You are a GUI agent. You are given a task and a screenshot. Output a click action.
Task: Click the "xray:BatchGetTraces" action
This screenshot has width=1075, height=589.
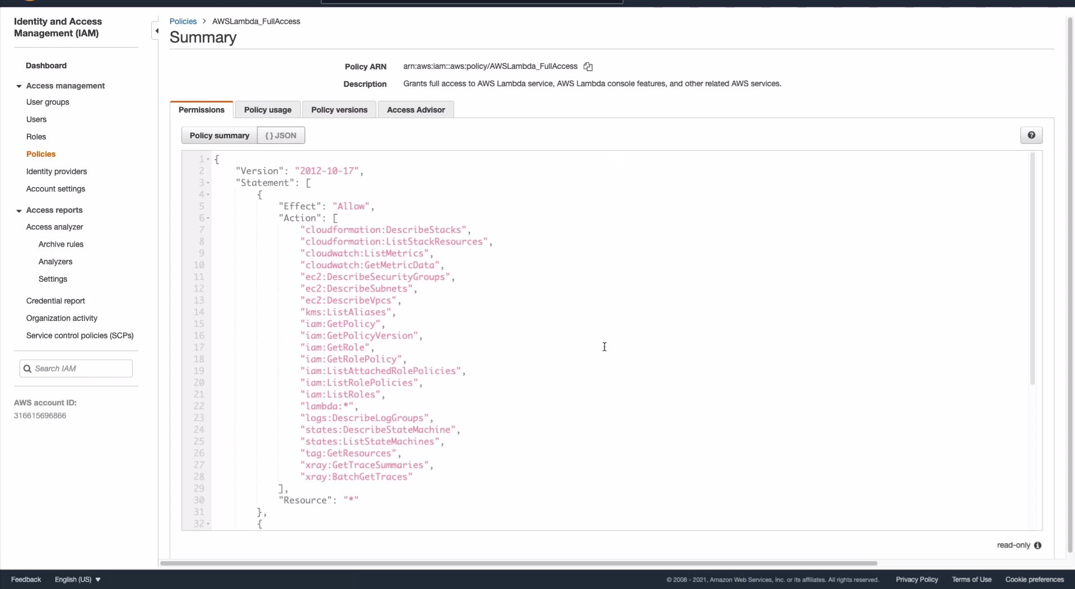(x=356, y=477)
